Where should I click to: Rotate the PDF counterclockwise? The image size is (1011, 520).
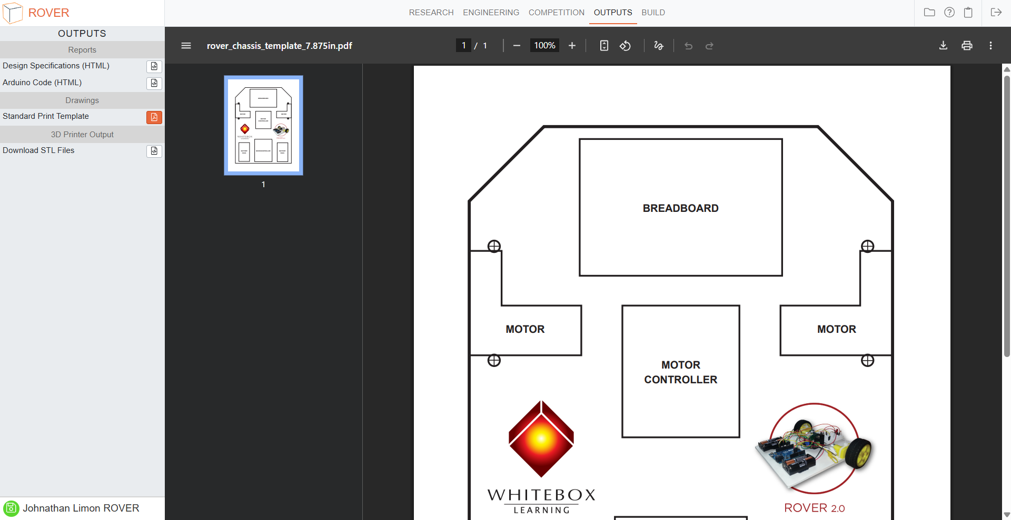tap(625, 46)
